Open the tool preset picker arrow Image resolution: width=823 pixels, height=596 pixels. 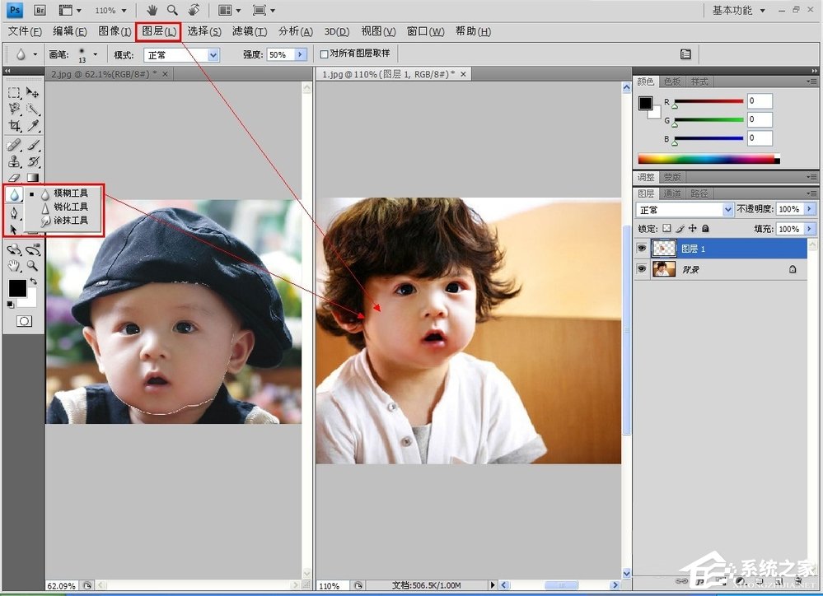click(35, 54)
